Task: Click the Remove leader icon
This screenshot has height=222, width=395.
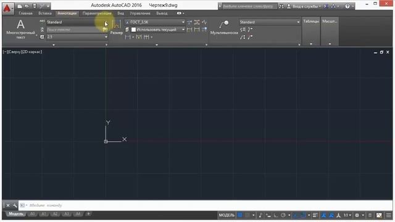Action: point(250,37)
